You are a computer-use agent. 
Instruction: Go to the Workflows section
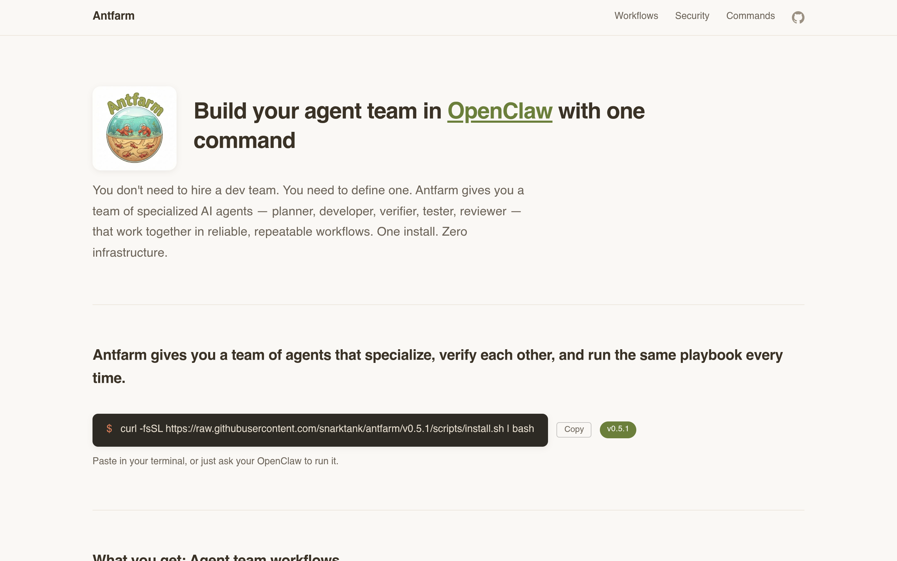(636, 16)
